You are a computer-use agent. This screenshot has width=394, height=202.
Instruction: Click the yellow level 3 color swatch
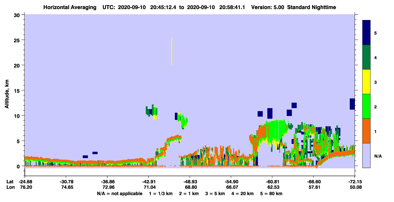click(366, 81)
